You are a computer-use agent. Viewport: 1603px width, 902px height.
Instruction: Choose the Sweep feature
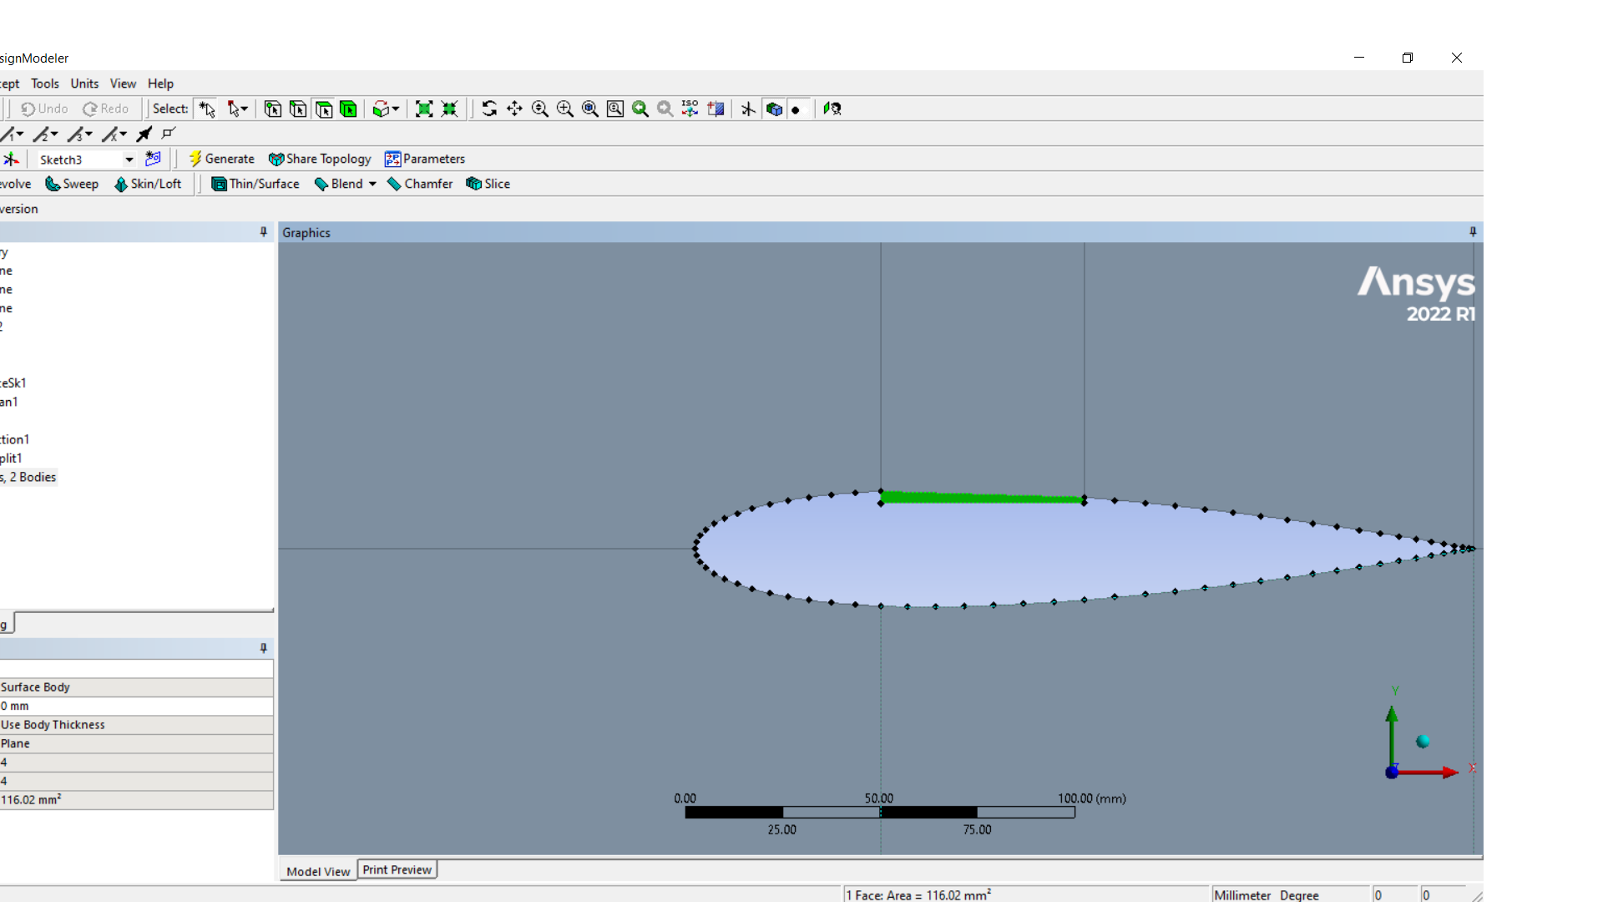click(72, 184)
